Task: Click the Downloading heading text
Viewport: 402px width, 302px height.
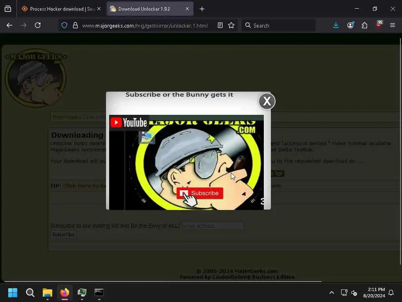Action: tap(77, 135)
